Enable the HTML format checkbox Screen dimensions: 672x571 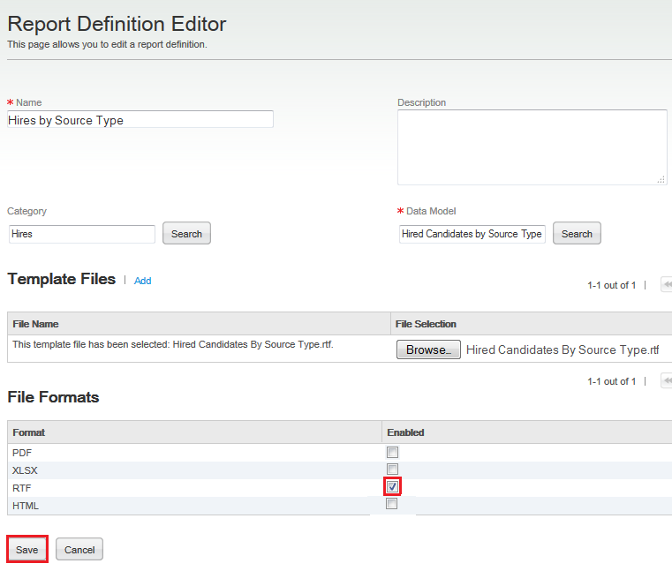click(392, 504)
